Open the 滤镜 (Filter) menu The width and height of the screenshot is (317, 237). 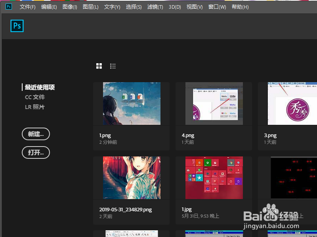[x=155, y=7]
